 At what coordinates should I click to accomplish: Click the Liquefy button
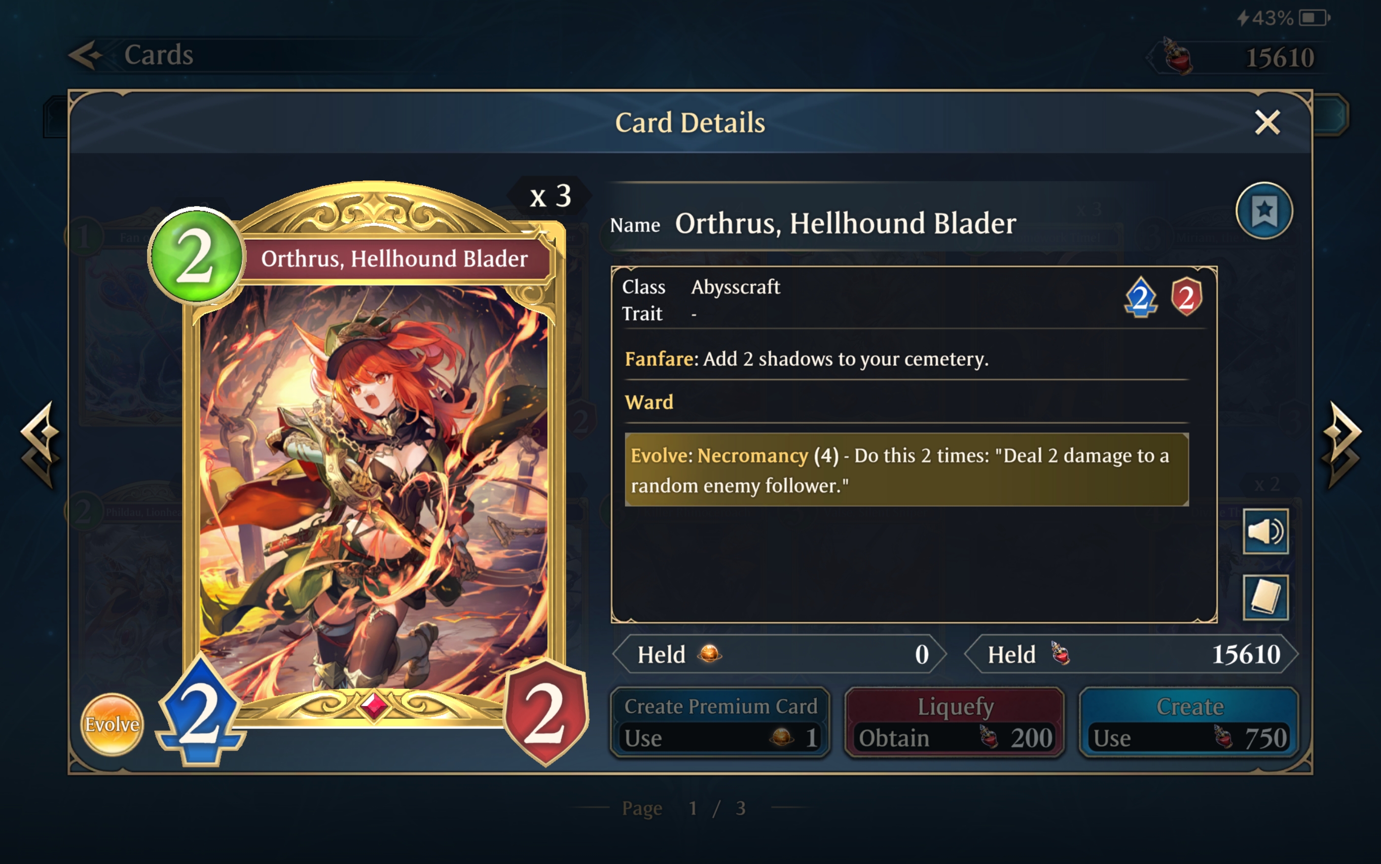955,722
